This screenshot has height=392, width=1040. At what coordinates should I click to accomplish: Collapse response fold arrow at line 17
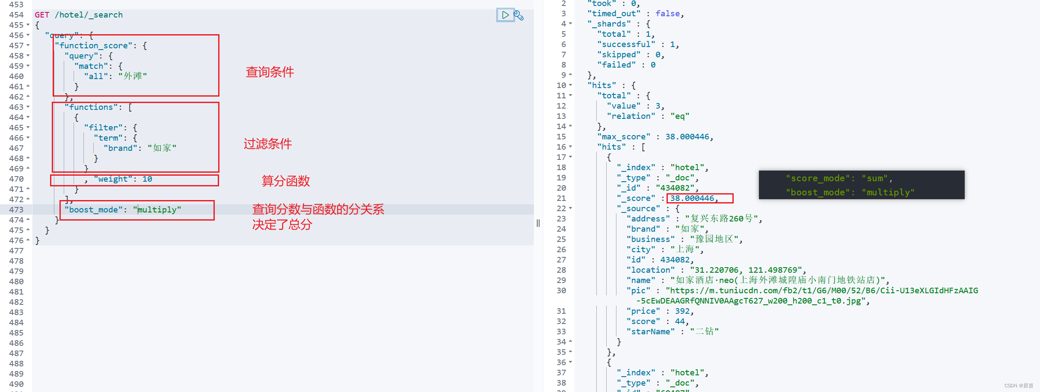(570, 157)
